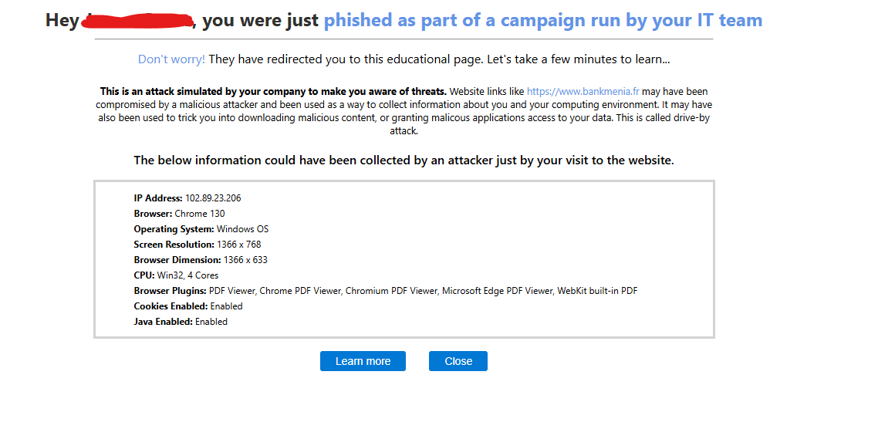Image resolution: width=895 pixels, height=439 pixels.
Task: Click the IP Address 102.89.23.206 line
Action: tap(187, 198)
